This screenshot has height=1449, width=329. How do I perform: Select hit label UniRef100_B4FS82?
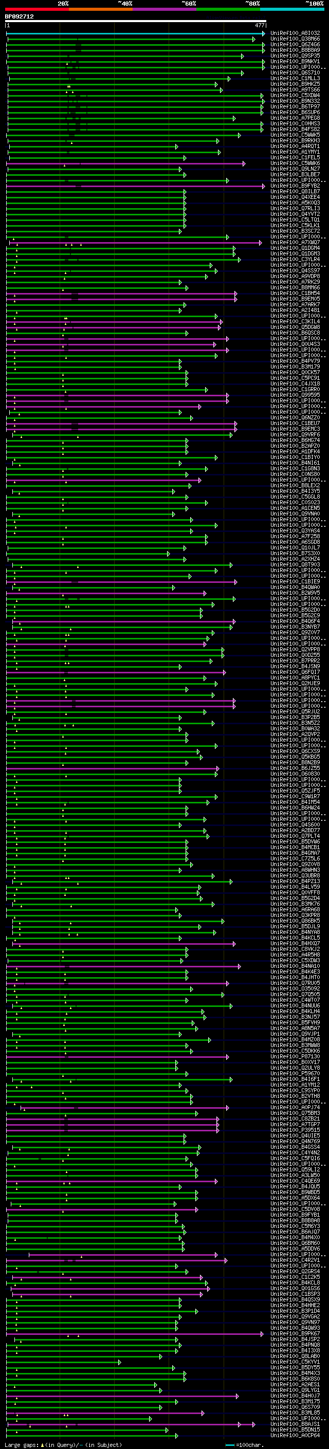[295, 130]
